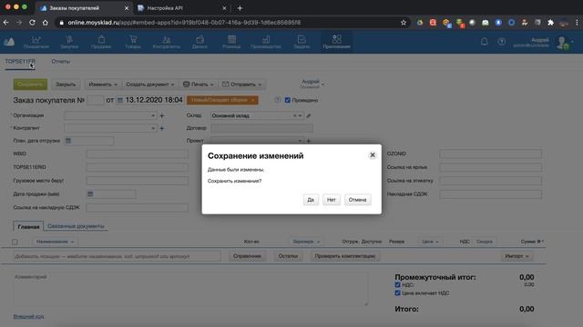
Task: Click the help icon beside Проведено
Action: pyautogui.click(x=277, y=100)
